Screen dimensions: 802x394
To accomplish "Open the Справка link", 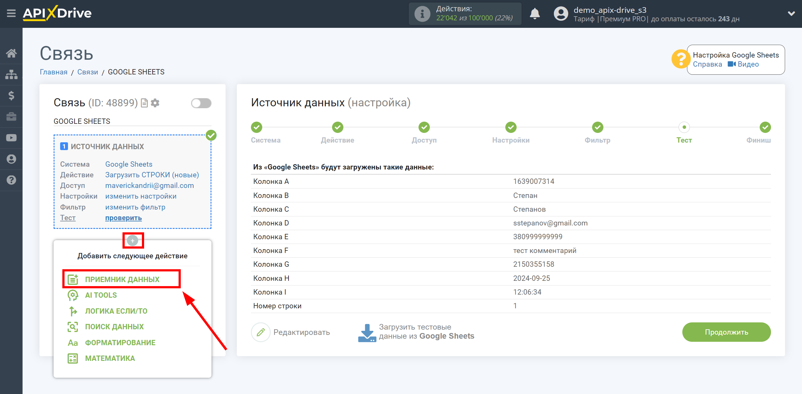I will pyautogui.click(x=707, y=64).
